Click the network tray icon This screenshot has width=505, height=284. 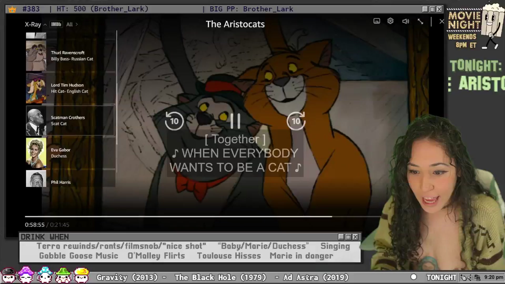[477, 277]
